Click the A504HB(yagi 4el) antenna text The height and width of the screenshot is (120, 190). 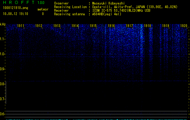(107, 14)
